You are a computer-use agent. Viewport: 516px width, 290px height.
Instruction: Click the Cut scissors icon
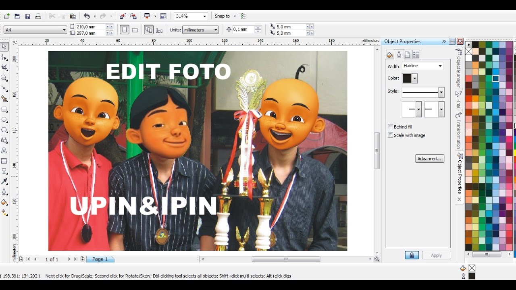tap(52, 16)
